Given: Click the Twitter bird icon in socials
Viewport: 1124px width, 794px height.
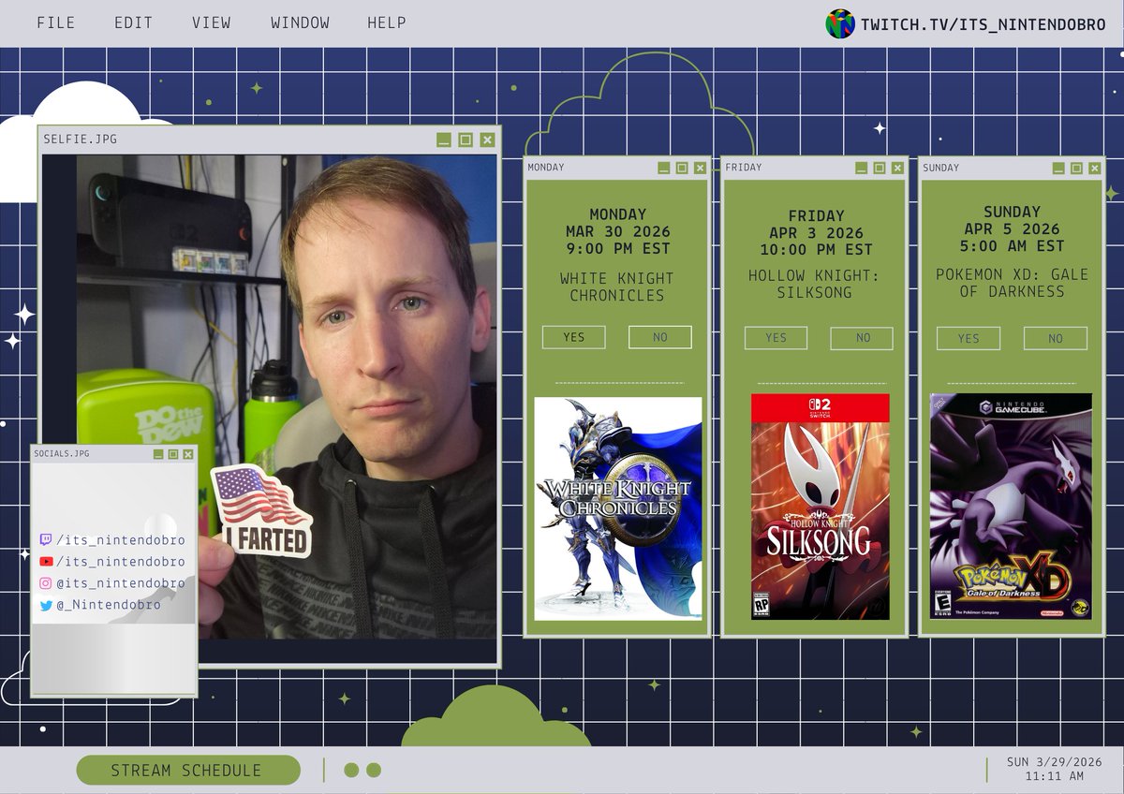Looking at the screenshot, I should pyautogui.click(x=46, y=605).
